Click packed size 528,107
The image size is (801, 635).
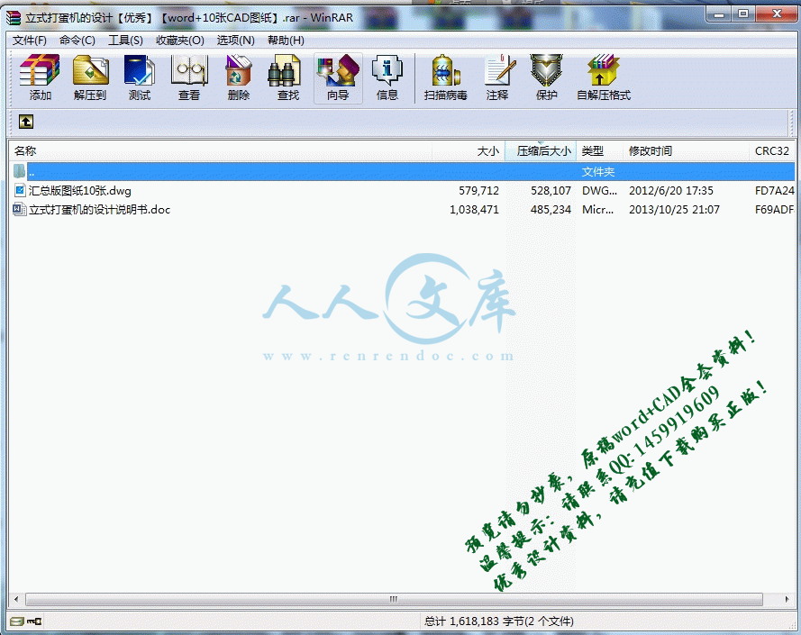[x=551, y=191]
